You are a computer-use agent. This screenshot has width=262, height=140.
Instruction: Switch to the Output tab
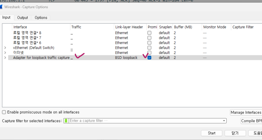23,18
